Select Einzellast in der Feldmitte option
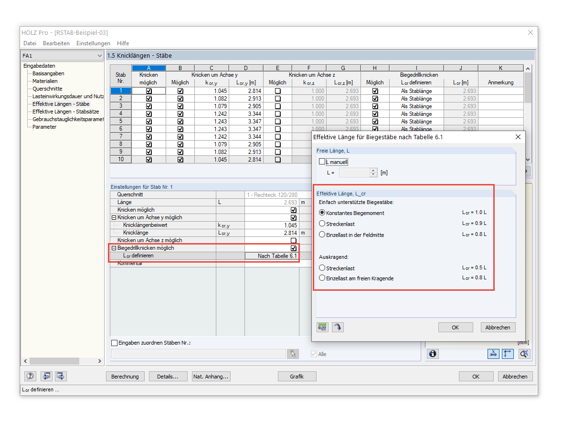The height and width of the screenshot is (429, 573). click(322, 235)
